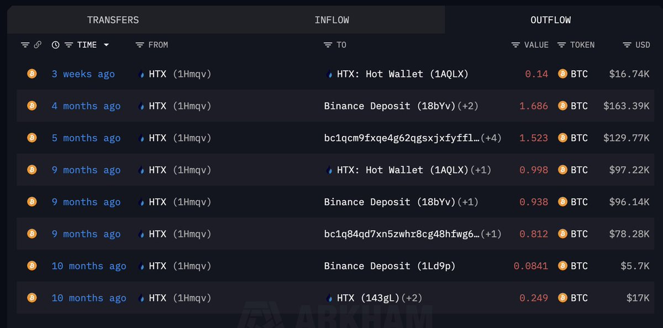Open Binance Deposit (1Ld9p) address
Image resolution: width=663 pixels, height=328 pixels.
coord(390,266)
